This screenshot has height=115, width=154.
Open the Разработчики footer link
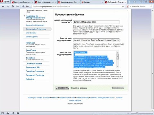64,98
